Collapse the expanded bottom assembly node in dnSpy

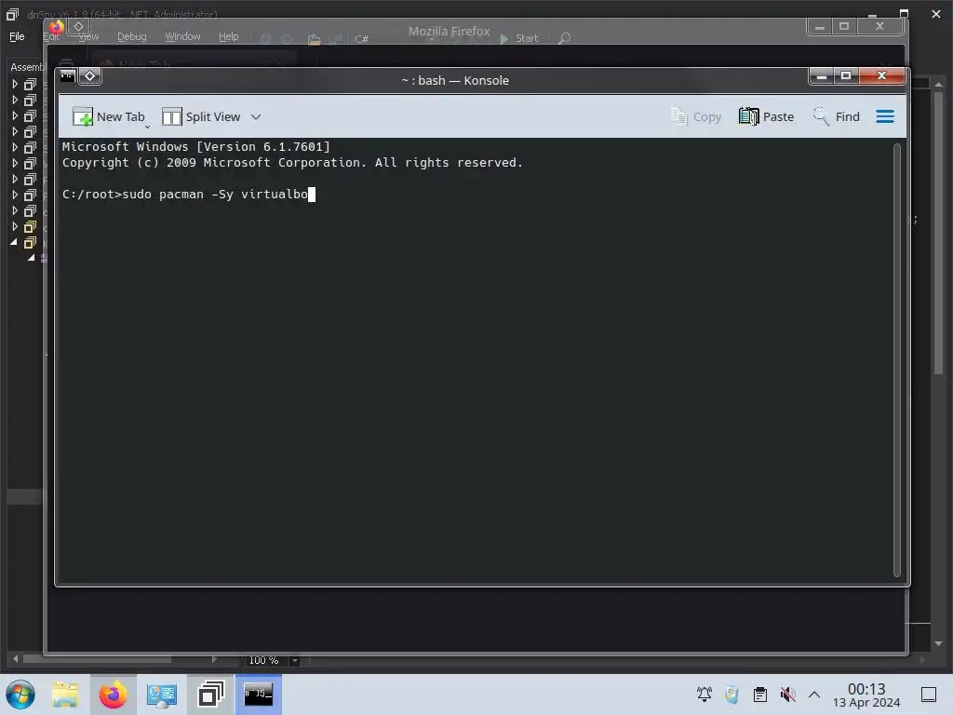pyautogui.click(x=14, y=242)
